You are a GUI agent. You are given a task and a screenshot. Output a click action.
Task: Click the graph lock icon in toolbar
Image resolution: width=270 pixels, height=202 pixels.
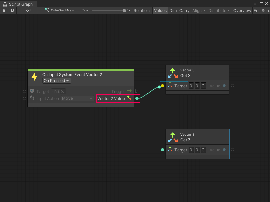pyautogui.click(x=4, y=10)
